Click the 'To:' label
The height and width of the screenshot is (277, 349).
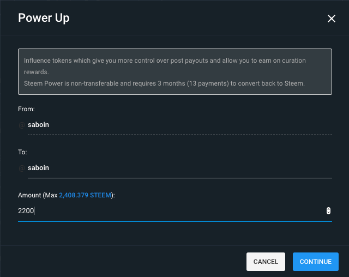(x=22, y=152)
